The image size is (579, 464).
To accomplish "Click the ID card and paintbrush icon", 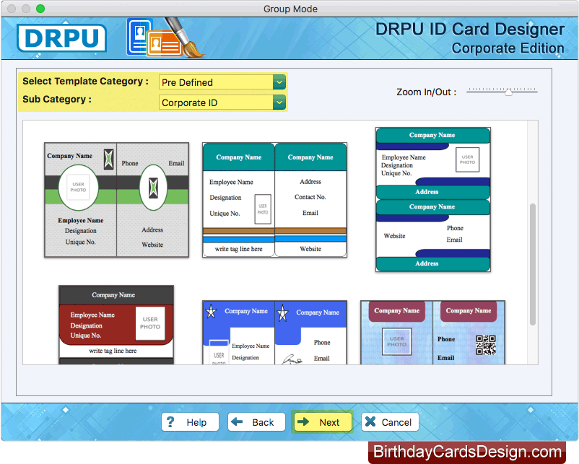I will pos(165,38).
